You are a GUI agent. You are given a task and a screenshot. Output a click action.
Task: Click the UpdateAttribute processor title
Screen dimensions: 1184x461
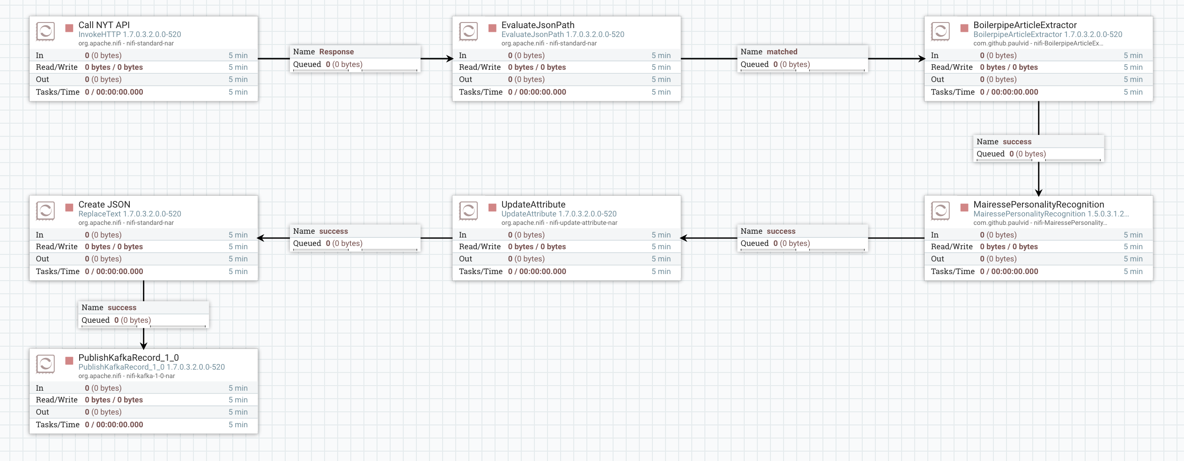click(x=533, y=204)
